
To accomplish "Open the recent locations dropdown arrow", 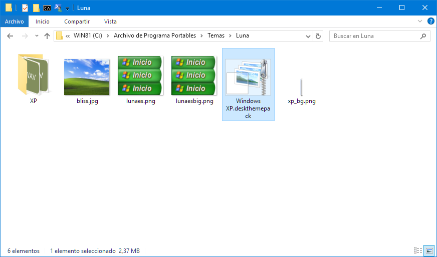I will 37,36.
